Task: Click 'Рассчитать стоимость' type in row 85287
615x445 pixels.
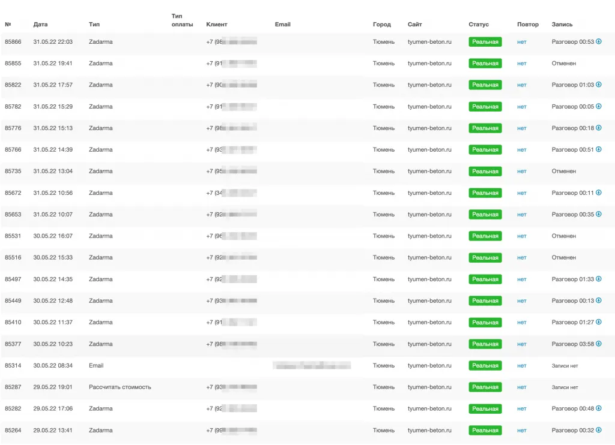Action: 120,387
